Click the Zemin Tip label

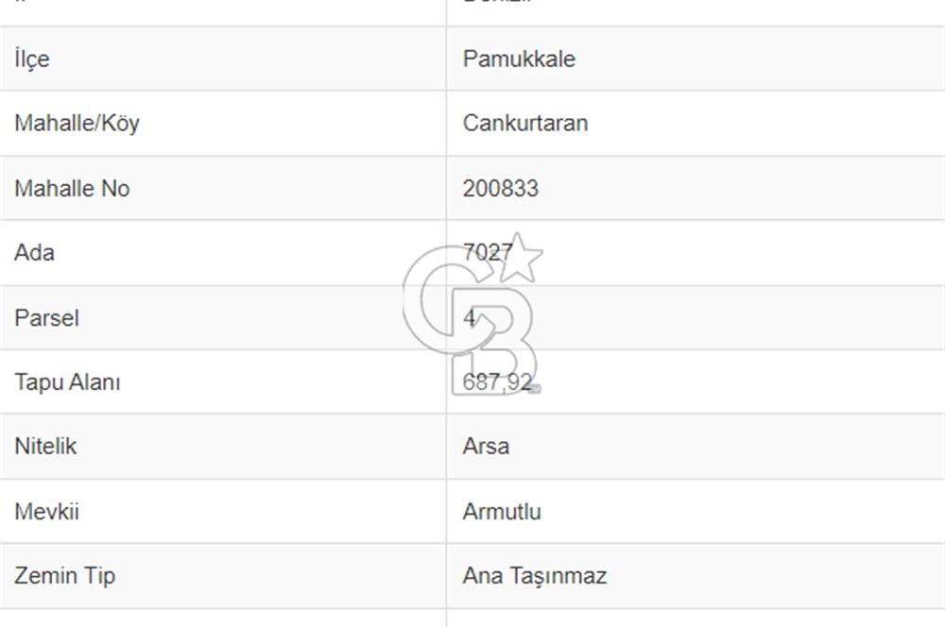point(65,576)
